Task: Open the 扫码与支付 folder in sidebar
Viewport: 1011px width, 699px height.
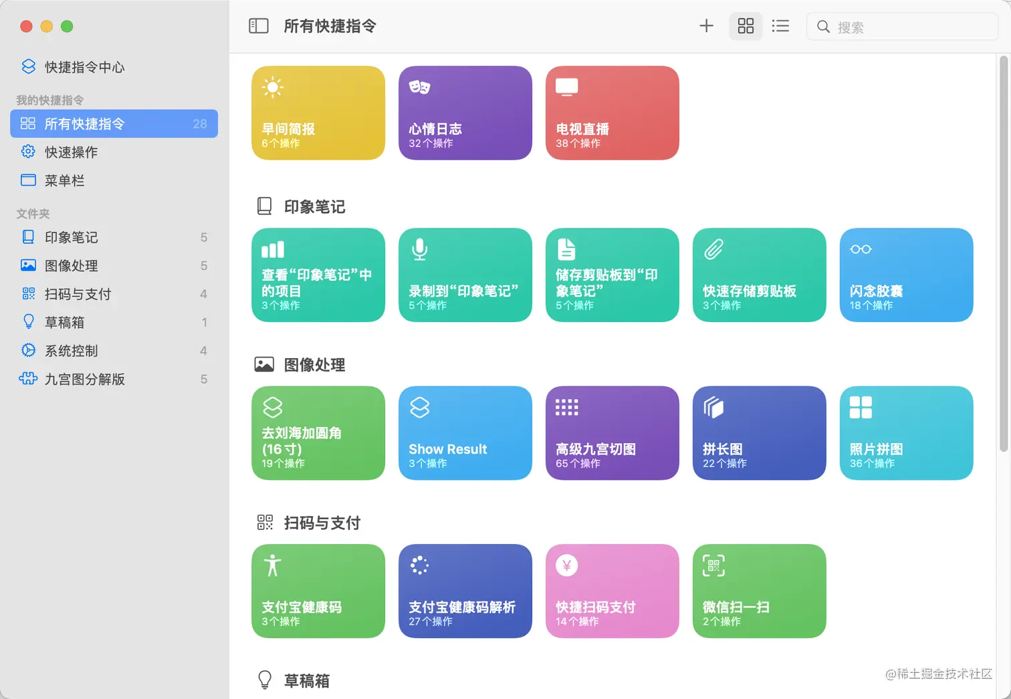Action: tap(114, 294)
